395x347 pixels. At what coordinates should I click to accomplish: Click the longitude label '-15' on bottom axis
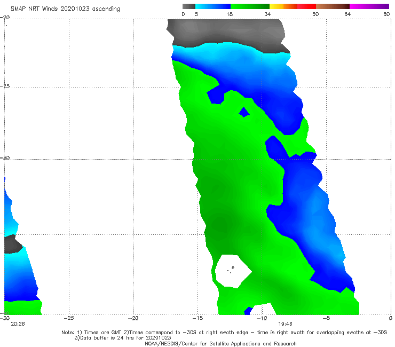(197, 318)
